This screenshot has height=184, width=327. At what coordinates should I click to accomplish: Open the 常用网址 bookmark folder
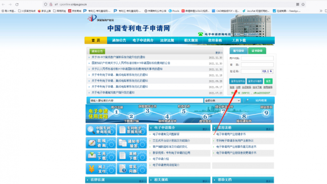pos(59,11)
